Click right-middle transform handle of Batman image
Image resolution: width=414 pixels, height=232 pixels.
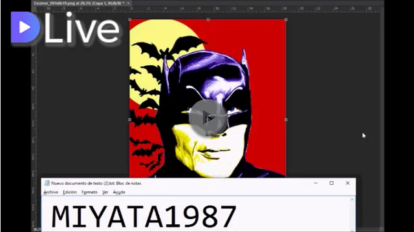286,120
